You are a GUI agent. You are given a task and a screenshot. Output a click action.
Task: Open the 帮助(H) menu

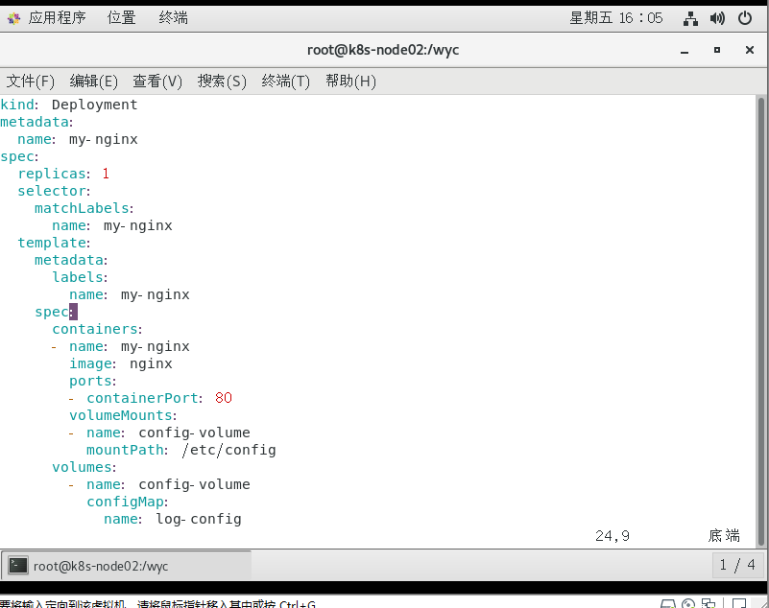tap(350, 81)
